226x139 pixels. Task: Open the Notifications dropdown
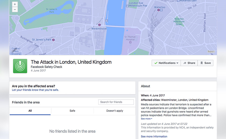coord(166,63)
